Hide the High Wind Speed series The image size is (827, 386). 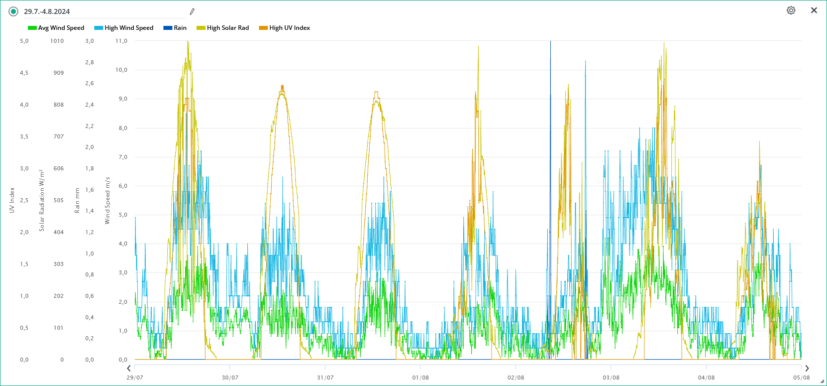[x=124, y=28]
